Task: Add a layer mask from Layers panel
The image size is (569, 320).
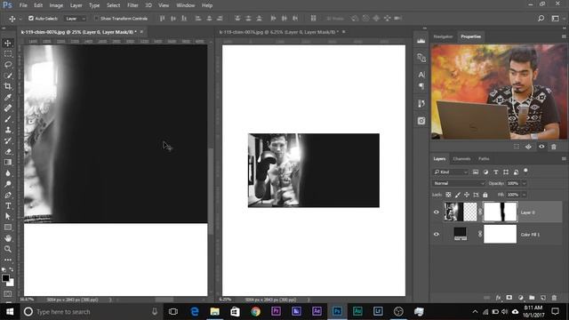Action: pyautogui.click(x=509, y=298)
